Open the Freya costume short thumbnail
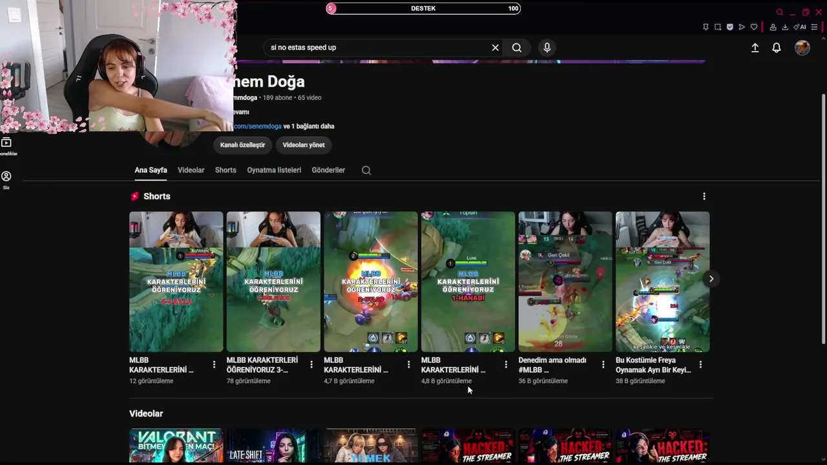 tap(662, 282)
